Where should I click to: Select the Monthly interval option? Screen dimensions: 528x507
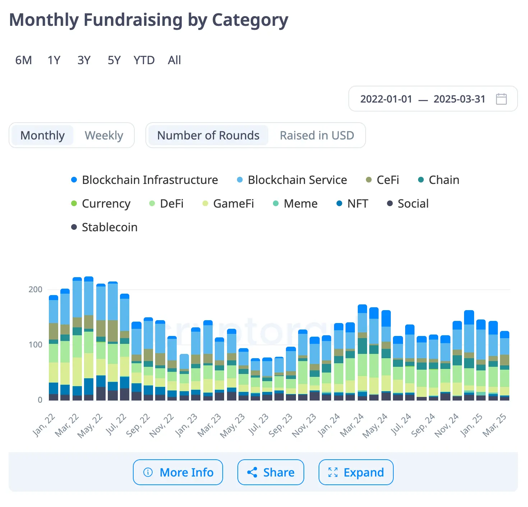[x=42, y=136]
